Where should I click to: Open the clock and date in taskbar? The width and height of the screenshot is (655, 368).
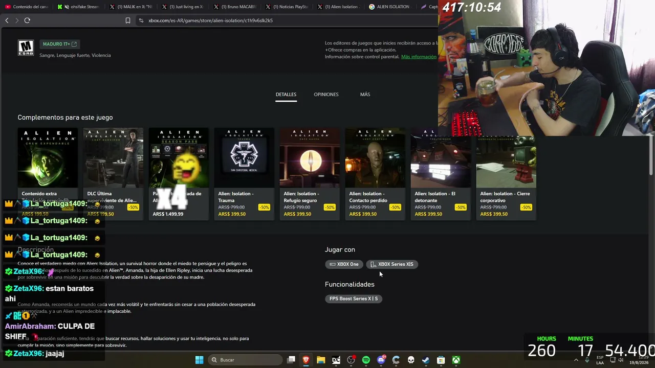pos(639,360)
